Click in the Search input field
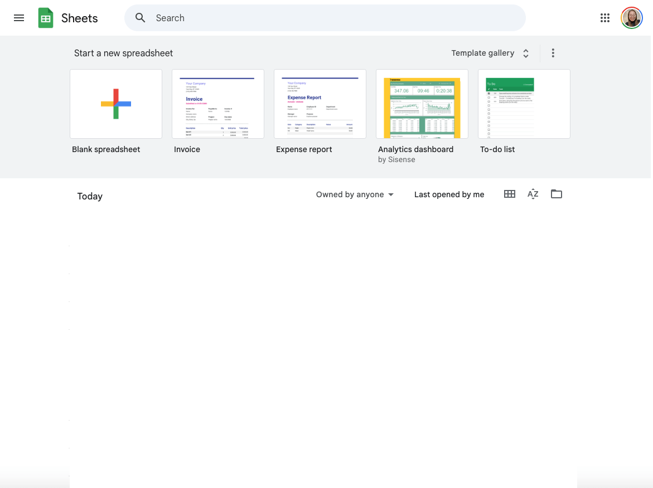The height and width of the screenshot is (488, 653). [x=335, y=18]
